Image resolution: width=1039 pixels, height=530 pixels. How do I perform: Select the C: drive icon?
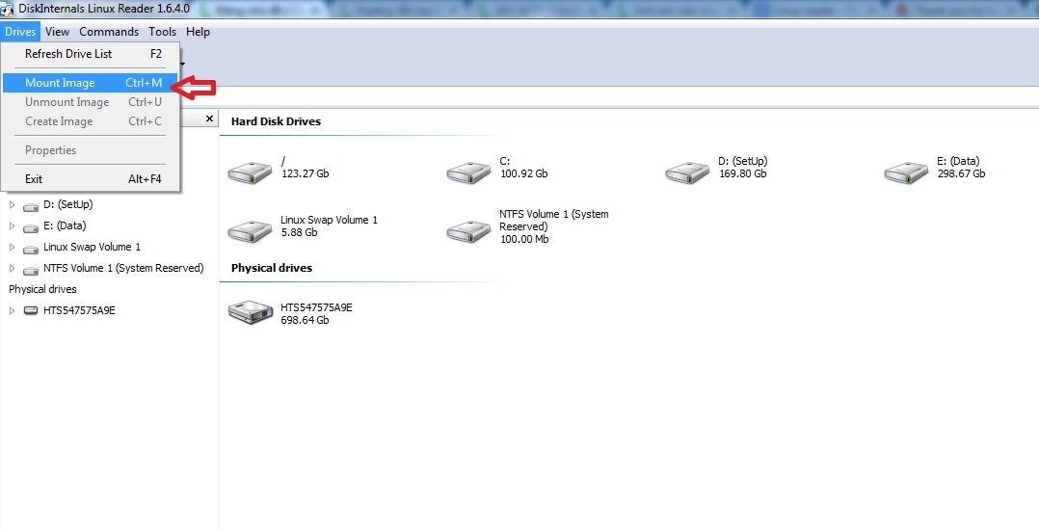point(468,172)
